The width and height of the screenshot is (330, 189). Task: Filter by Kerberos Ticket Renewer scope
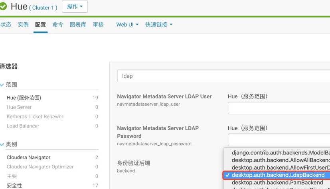[52, 117]
